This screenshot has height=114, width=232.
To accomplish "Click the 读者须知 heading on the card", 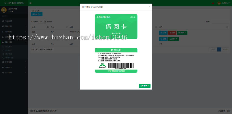I will [x=116, y=50].
